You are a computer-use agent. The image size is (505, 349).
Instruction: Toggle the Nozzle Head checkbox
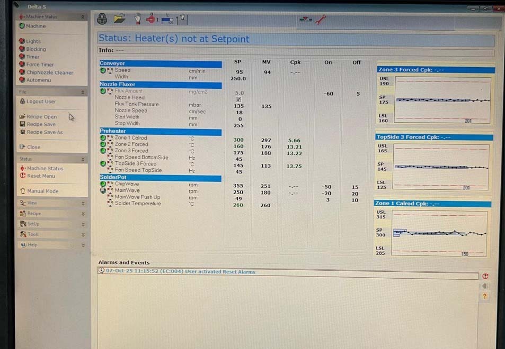coord(238,99)
